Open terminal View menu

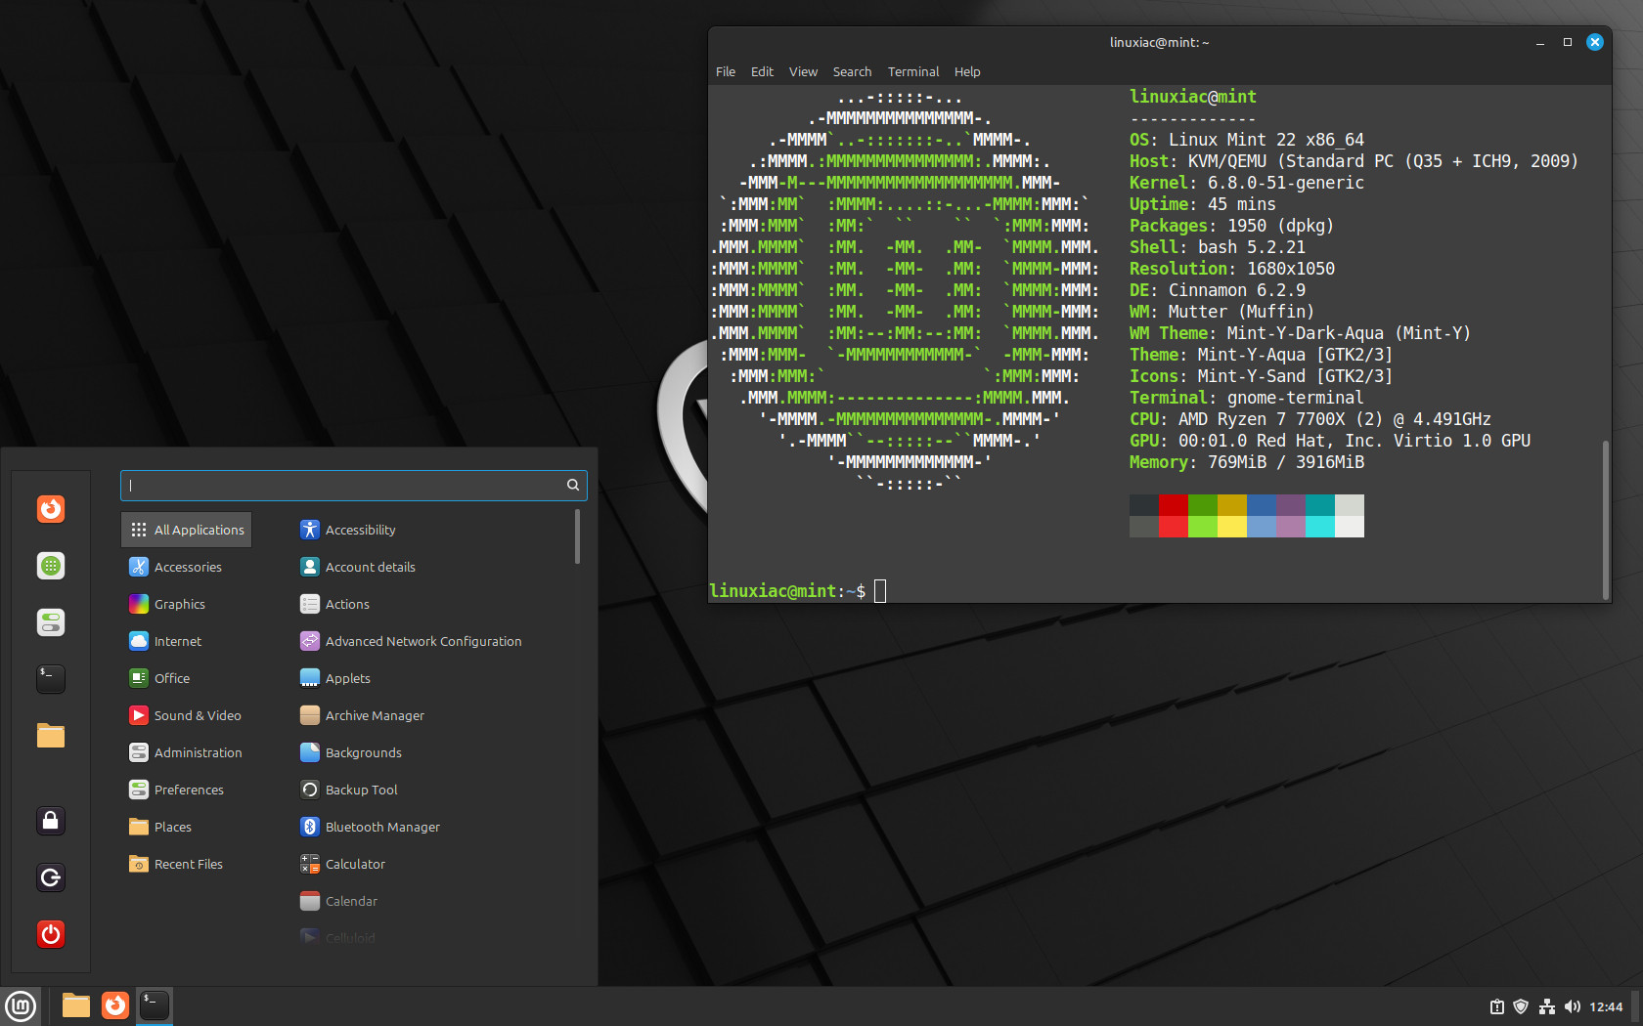coord(803,71)
